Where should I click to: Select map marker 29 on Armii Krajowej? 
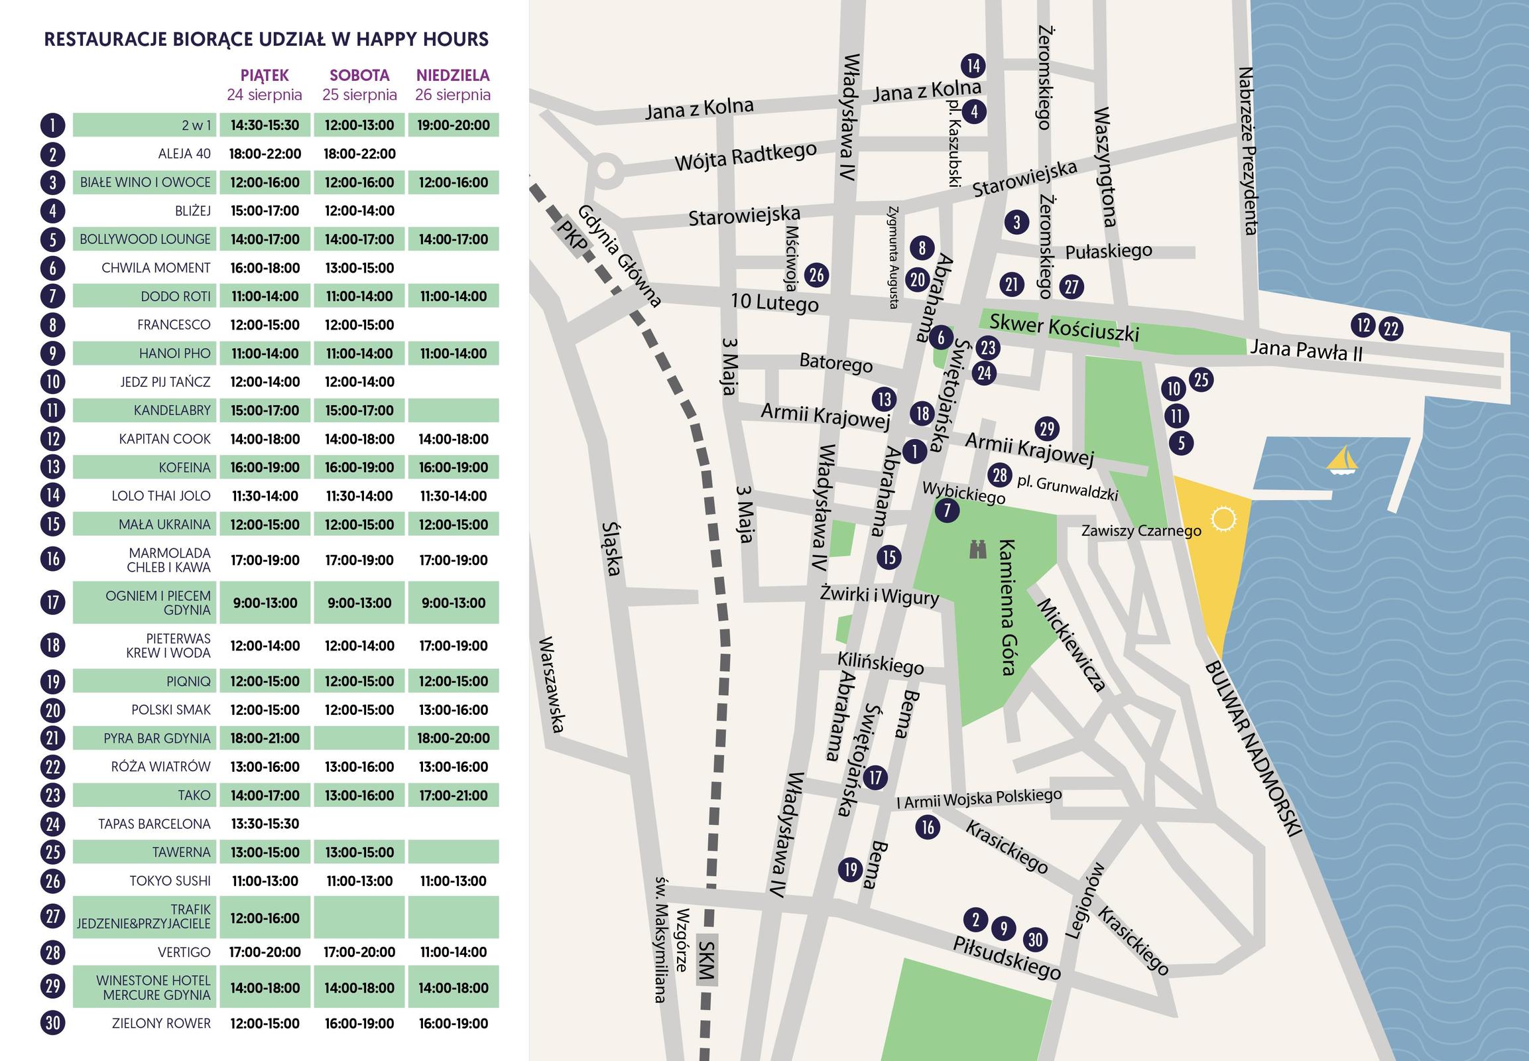[1047, 429]
